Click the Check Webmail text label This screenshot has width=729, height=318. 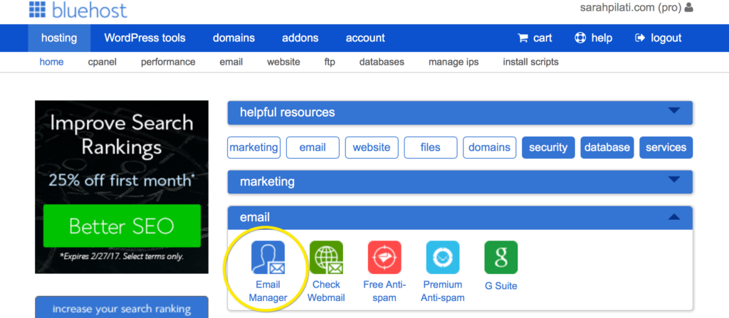tap(326, 291)
